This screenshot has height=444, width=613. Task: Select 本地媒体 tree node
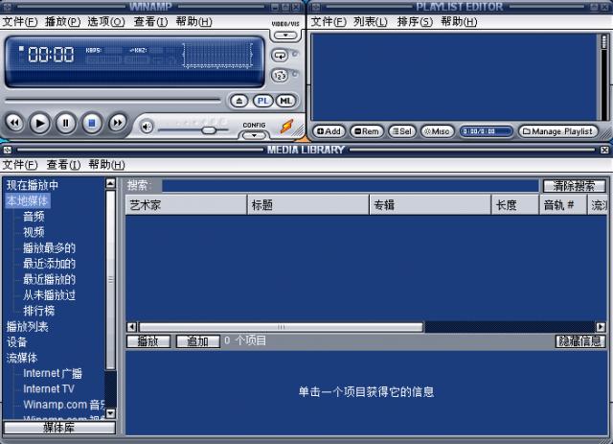click(28, 200)
